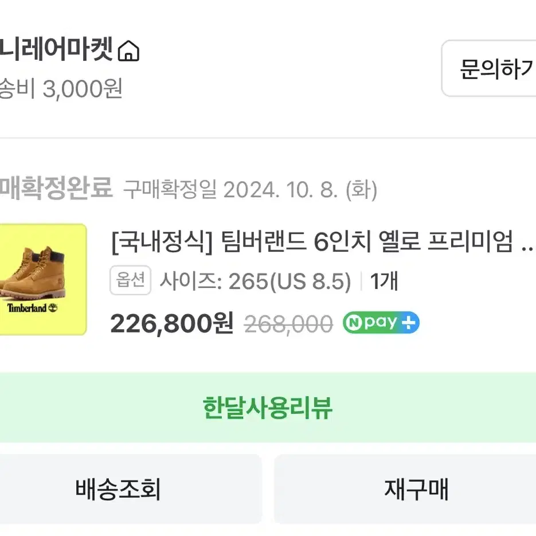536x536 pixels.
Task: Open the store home icon next to 니레어마켓
Action: click(128, 51)
